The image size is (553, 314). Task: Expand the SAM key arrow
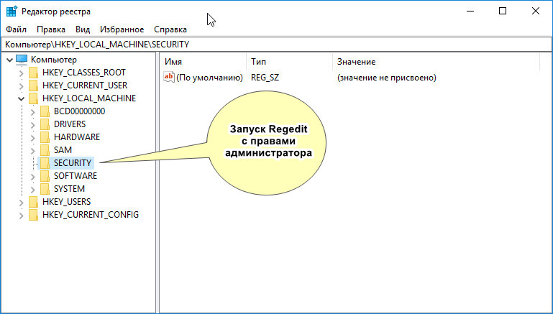(33, 150)
